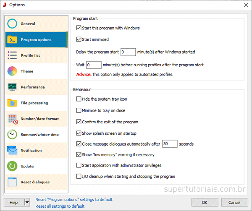Uncheck Show splash screen on startup

[x=79, y=133]
